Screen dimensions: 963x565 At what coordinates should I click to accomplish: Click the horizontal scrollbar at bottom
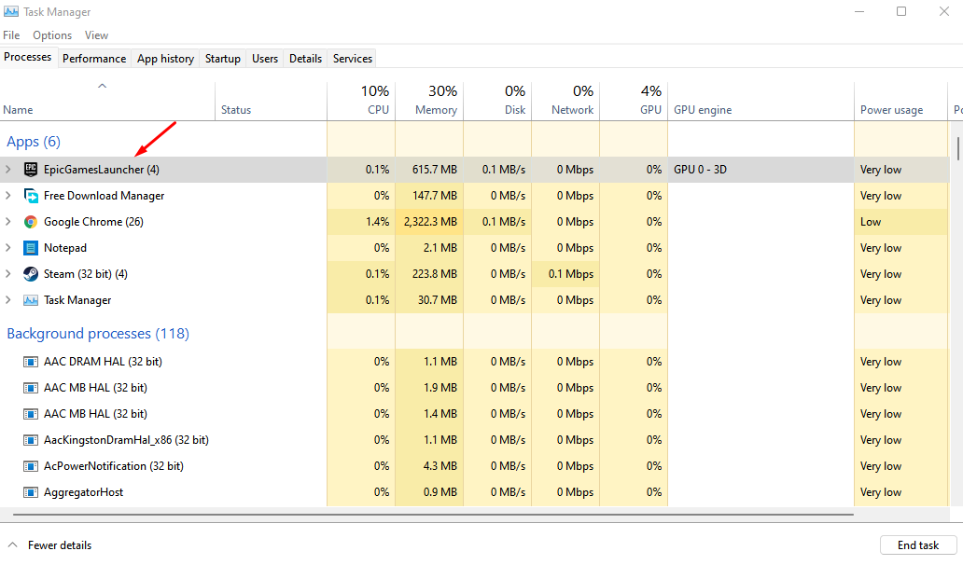click(433, 514)
